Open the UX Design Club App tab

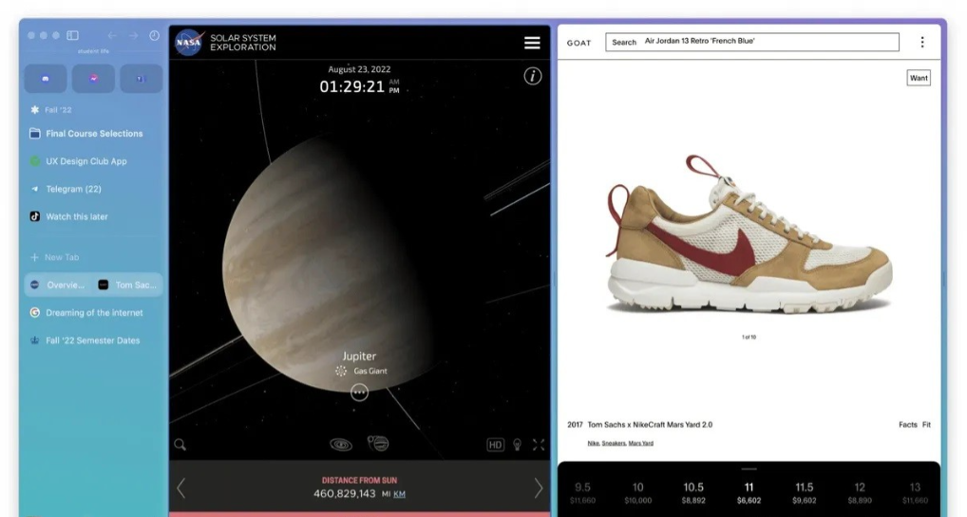[x=94, y=161]
